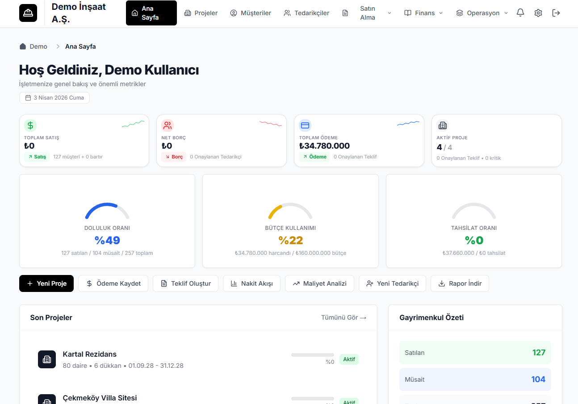Screen dimensions: 578x404
Task: Open settings via the gear icon
Action: tap(538, 13)
